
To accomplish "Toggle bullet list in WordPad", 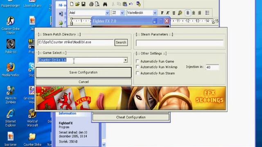I will 207,13.
